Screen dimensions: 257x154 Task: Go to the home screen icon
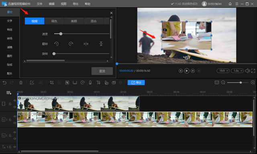tap(230, 4)
